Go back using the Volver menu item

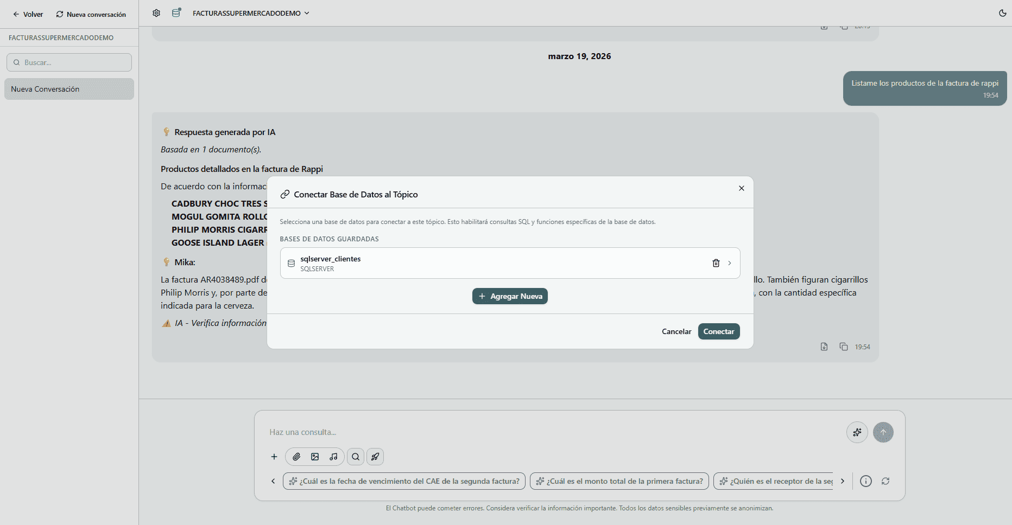28,14
